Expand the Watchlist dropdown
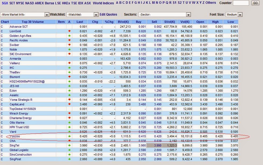The height and width of the screenshot is (165, 263). [82, 15]
